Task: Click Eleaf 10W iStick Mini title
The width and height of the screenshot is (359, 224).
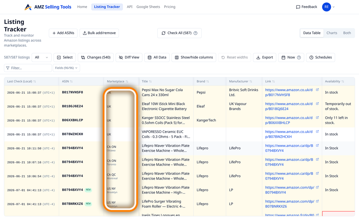Action: (x=164, y=106)
